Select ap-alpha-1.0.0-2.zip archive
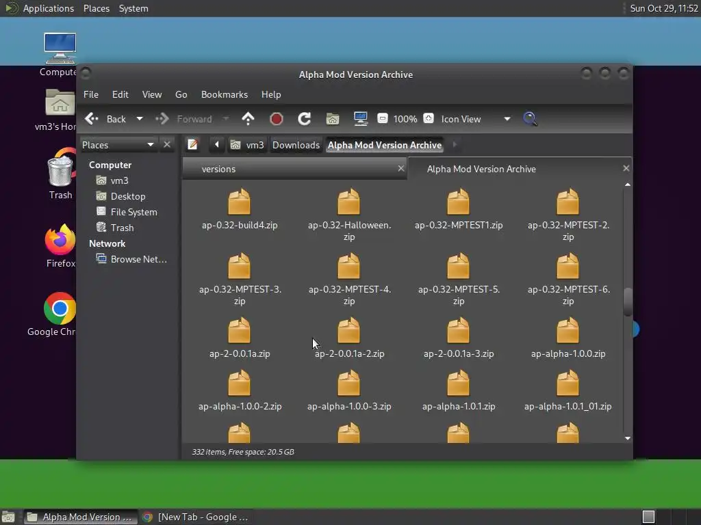 coord(239,390)
